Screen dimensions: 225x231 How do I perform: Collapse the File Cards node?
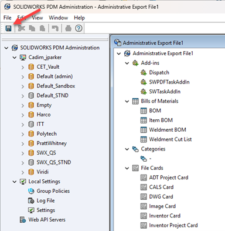click(x=127, y=168)
